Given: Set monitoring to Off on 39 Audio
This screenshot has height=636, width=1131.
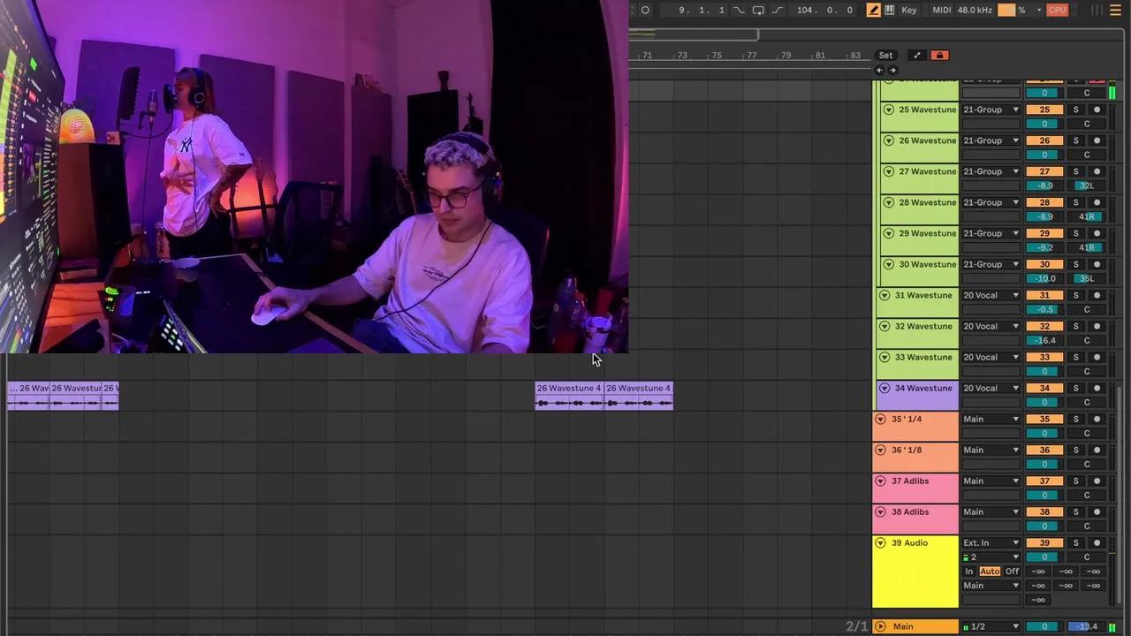Looking at the screenshot, I should (1012, 571).
